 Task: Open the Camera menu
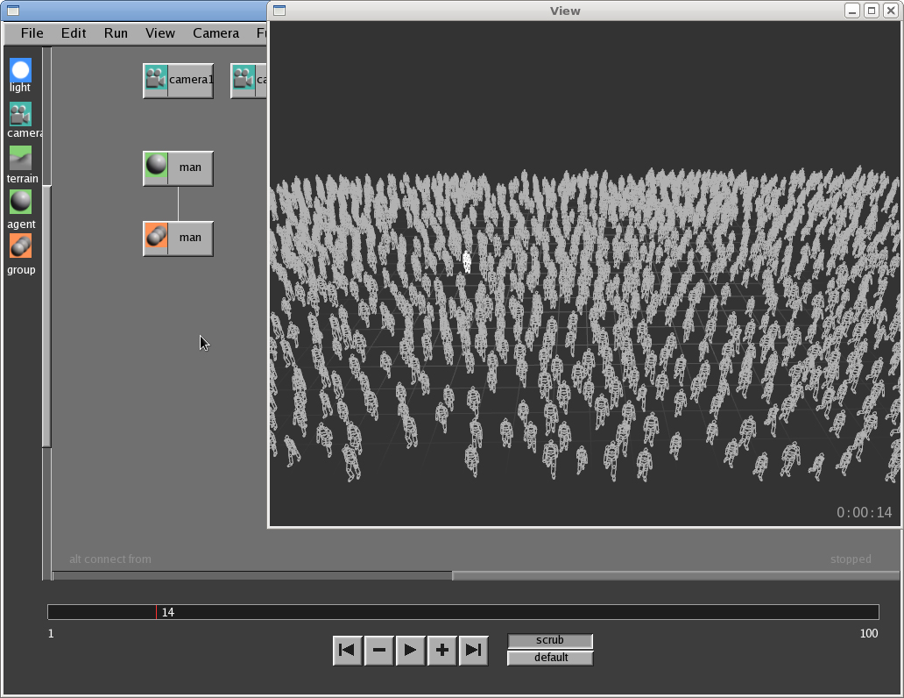pyautogui.click(x=215, y=33)
